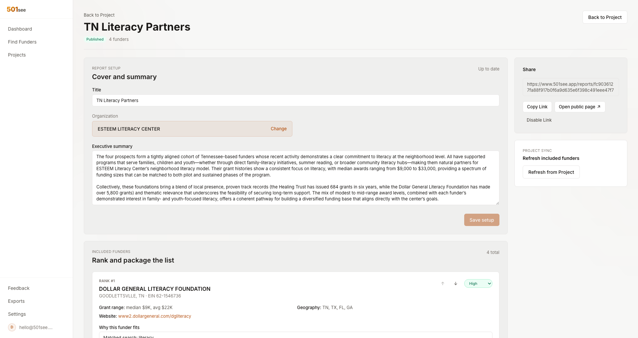The width and height of the screenshot is (638, 338).
Task: Open Exports in the sidebar
Action: 16,301
